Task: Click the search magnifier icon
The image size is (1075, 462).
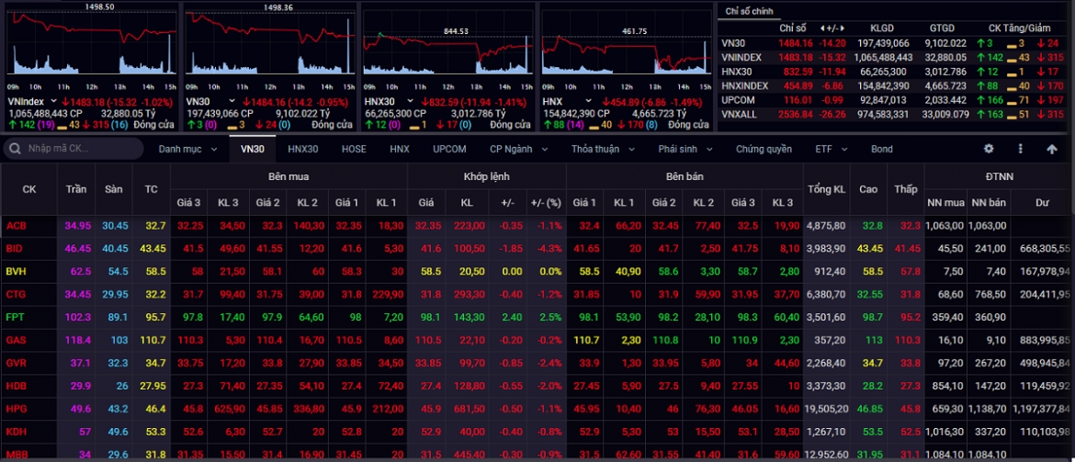Action: (x=15, y=149)
